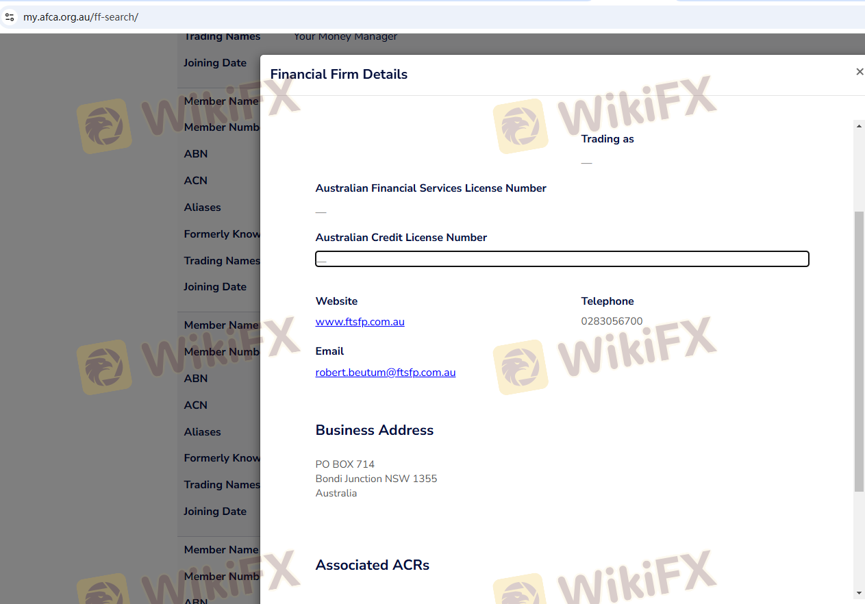Click the 'Website' label
Viewport: 865px width, 604px height.
pos(336,301)
